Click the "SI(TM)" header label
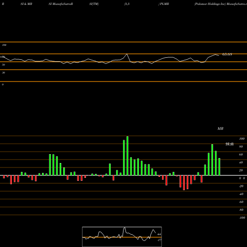 click(94, 4)
